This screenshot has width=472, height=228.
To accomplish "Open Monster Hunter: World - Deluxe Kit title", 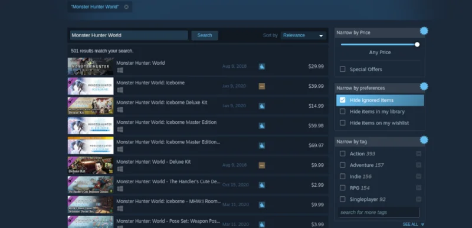I will pos(153,162).
